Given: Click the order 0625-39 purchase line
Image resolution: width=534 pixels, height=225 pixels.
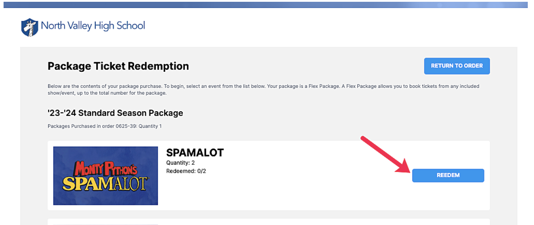Looking at the screenshot, I should point(105,126).
